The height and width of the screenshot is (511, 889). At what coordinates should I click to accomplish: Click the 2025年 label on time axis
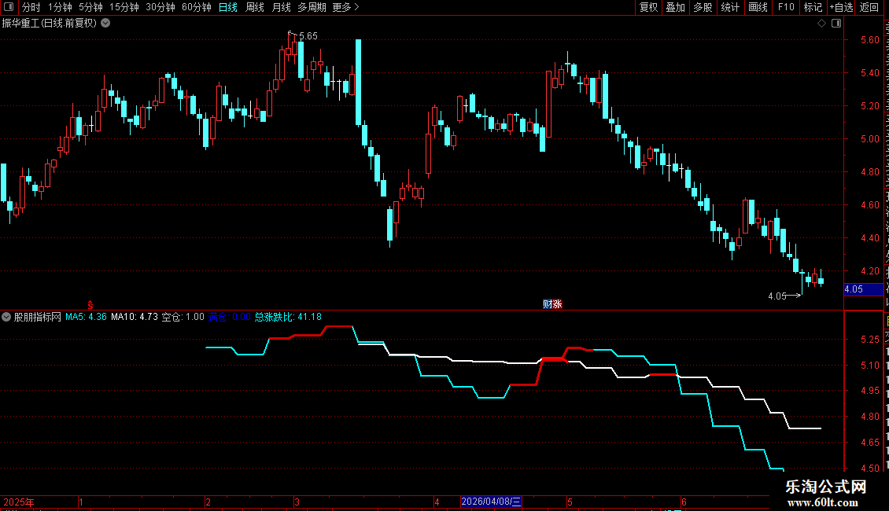pos(19,502)
